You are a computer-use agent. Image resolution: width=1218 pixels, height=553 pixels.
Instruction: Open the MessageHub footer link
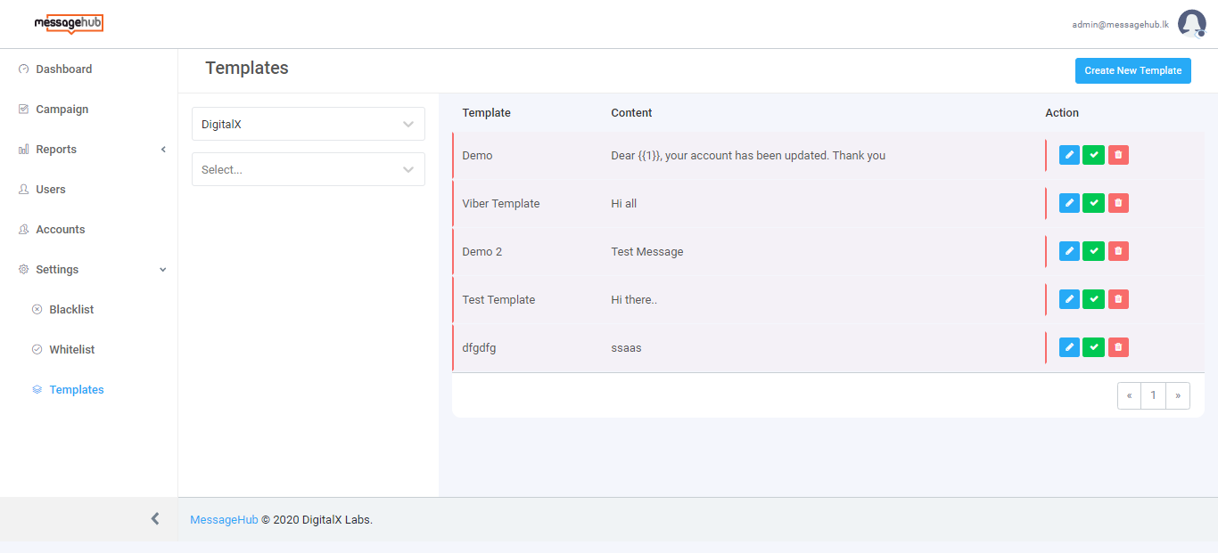(x=224, y=520)
